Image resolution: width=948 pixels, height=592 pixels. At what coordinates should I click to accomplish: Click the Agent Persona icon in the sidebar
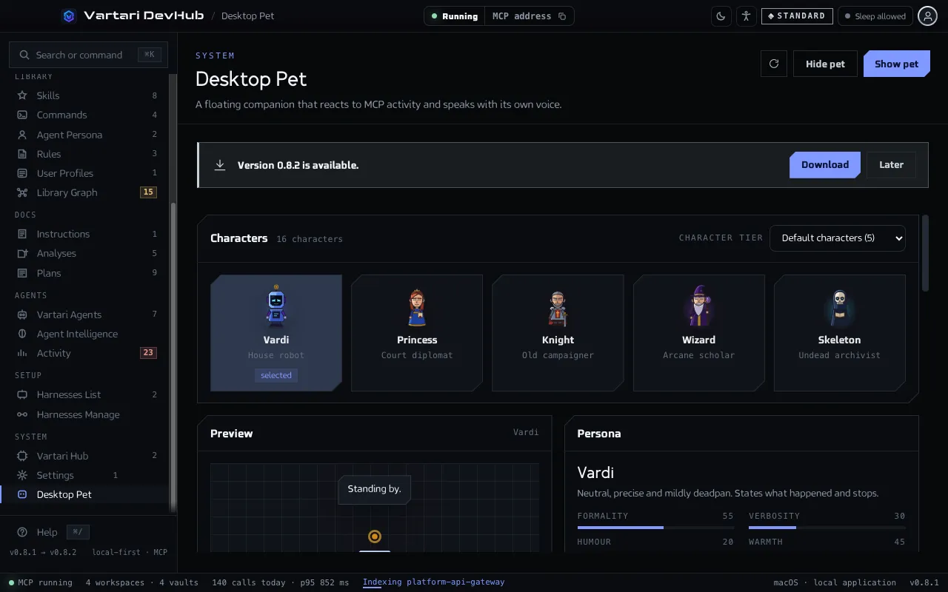(x=22, y=135)
